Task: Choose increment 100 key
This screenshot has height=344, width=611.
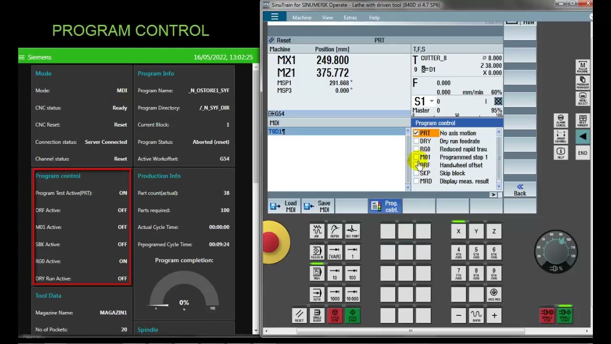Action: 352,273
